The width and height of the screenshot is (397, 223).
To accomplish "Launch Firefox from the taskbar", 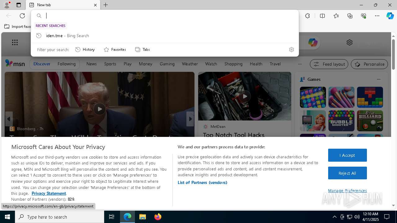I will click(158, 217).
